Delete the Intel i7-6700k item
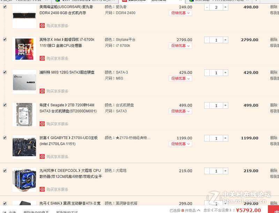The width and height of the screenshot is (279, 213). (x=274, y=39)
